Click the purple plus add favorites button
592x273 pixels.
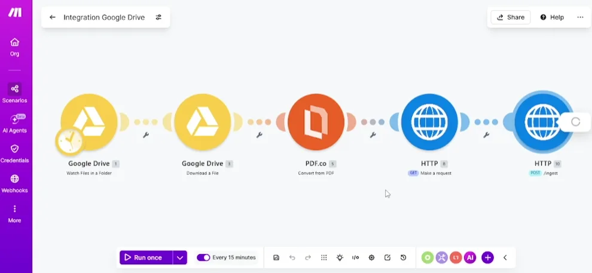pos(488,257)
